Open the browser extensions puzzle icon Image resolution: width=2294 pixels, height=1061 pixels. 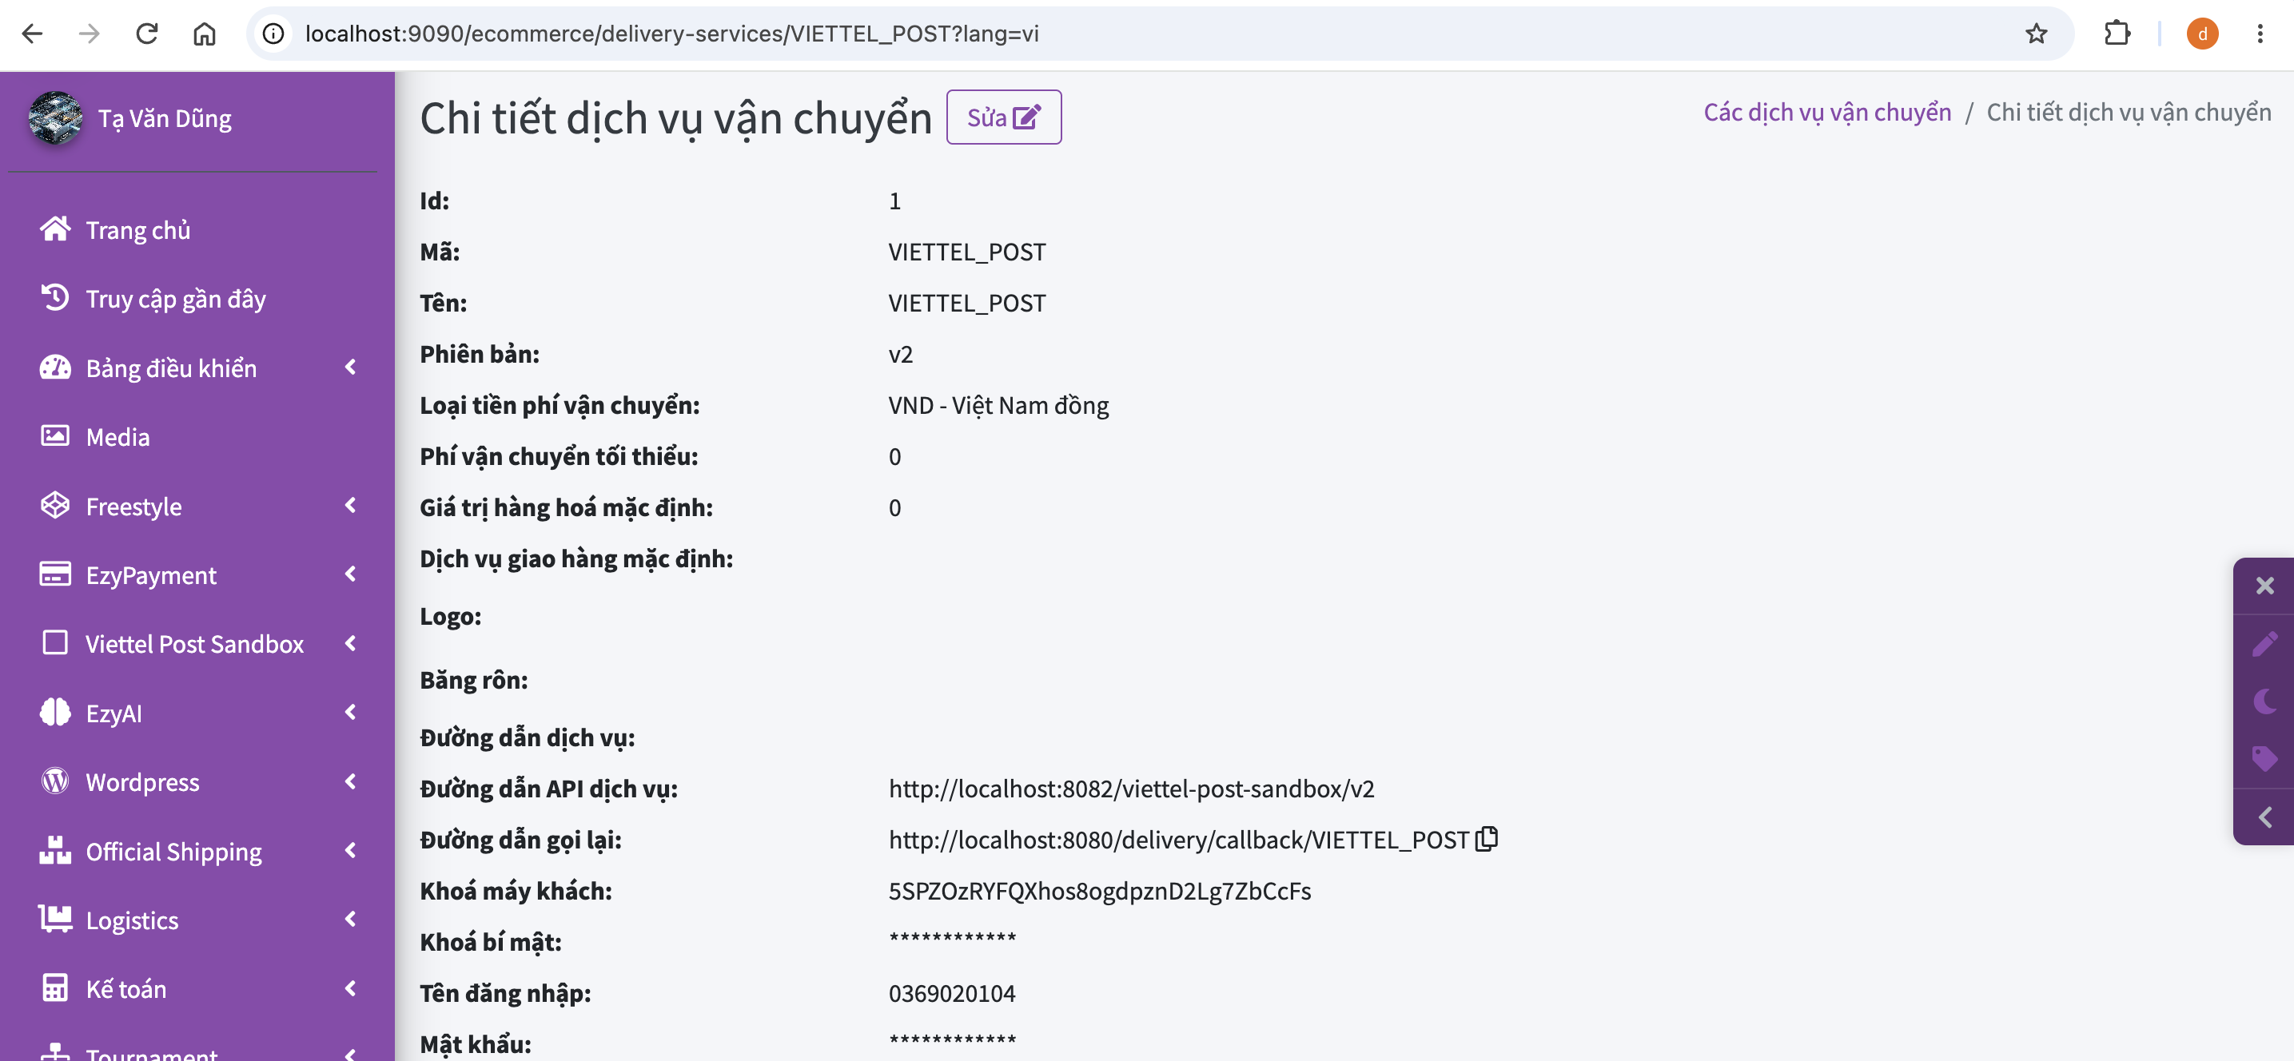pos(2117,34)
